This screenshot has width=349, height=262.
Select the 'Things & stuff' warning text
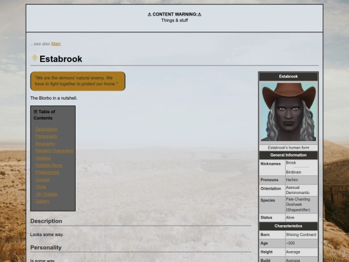tap(174, 20)
